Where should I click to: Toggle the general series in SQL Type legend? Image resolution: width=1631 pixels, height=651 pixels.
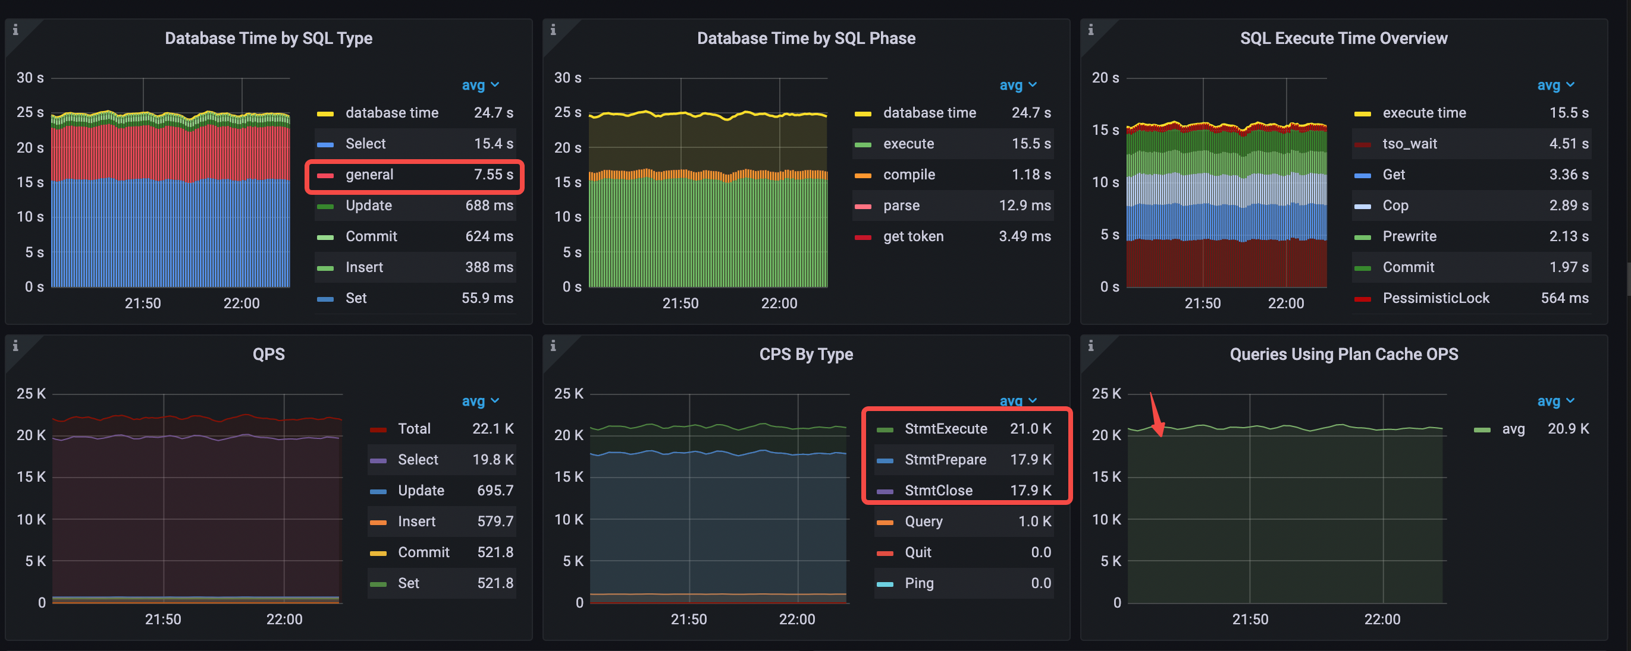coord(369,175)
